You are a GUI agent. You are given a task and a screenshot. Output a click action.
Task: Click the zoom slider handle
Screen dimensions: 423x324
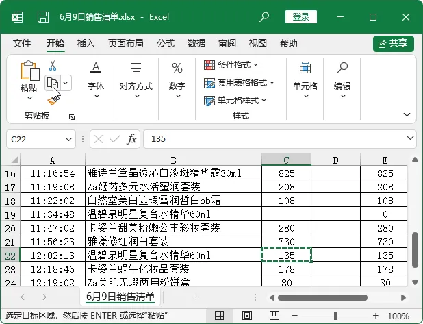[x=335, y=316]
